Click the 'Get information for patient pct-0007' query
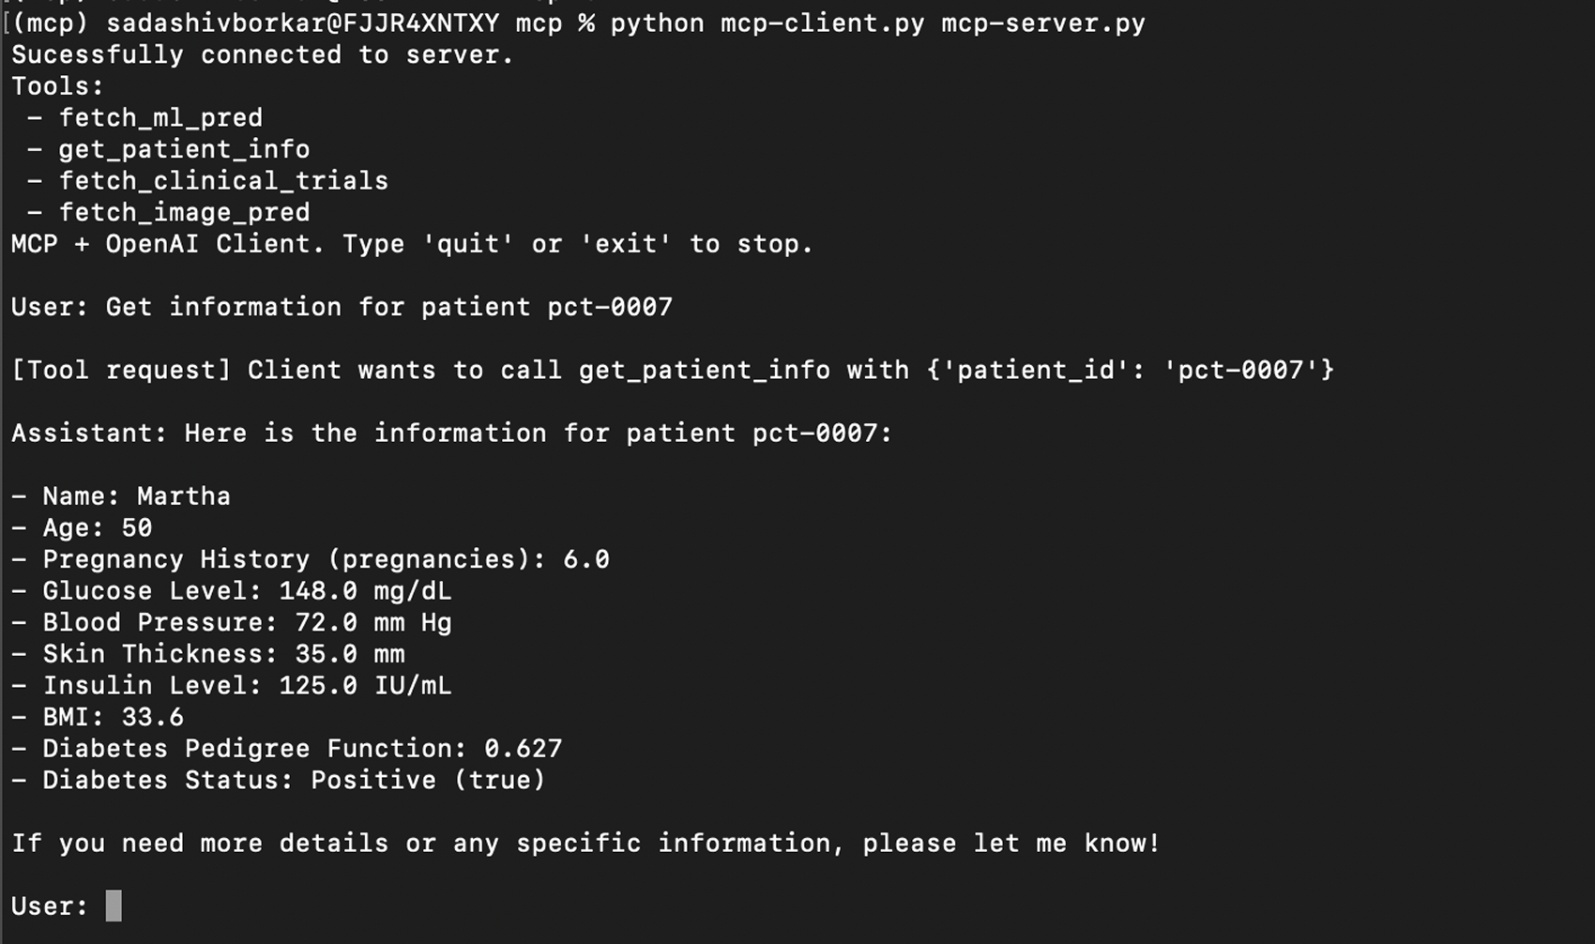The width and height of the screenshot is (1595, 944). pos(388,307)
